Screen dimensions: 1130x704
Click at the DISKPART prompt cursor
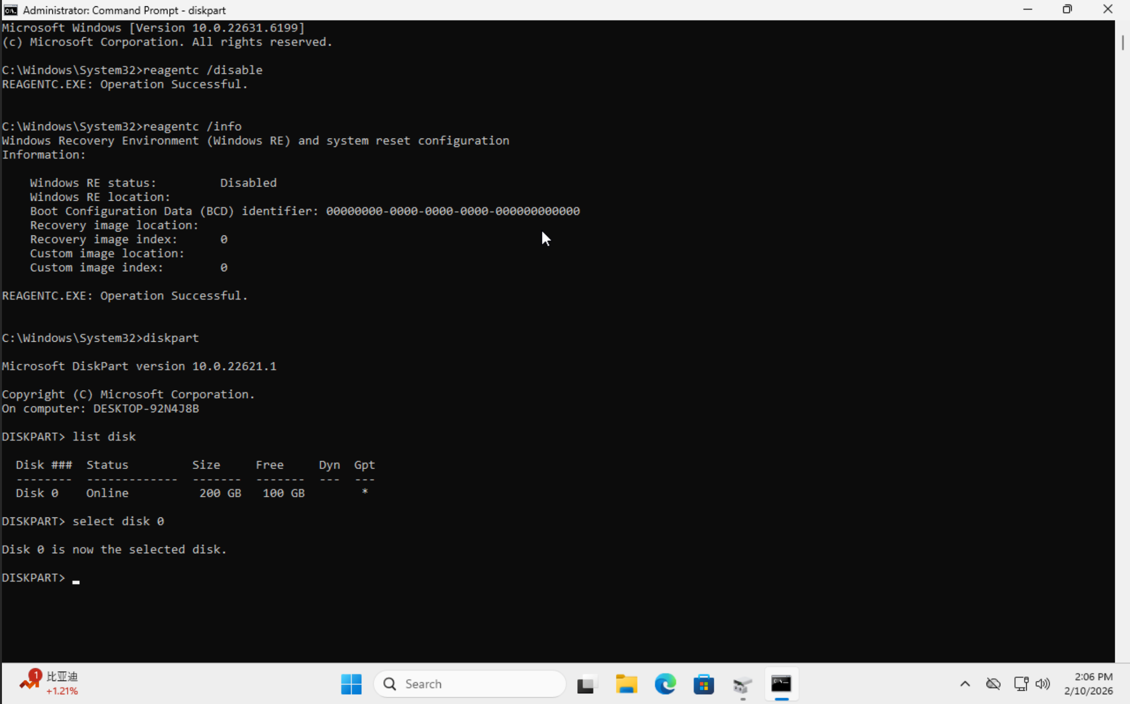tap(76, 578)
